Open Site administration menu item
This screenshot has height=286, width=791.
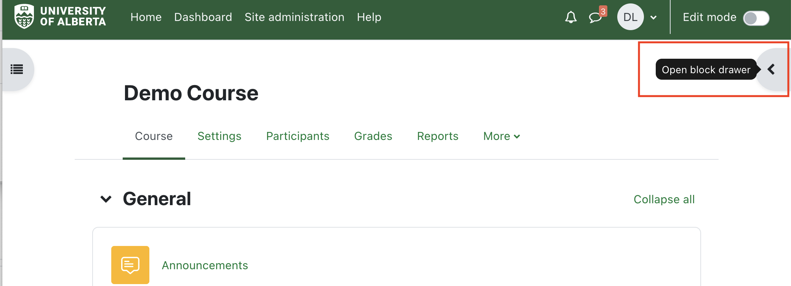point(294,17)
